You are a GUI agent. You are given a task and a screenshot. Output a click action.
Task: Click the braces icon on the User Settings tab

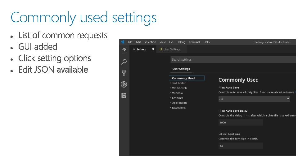[x=161, y=49]
